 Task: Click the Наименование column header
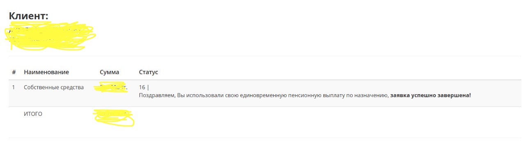(46, 72)
